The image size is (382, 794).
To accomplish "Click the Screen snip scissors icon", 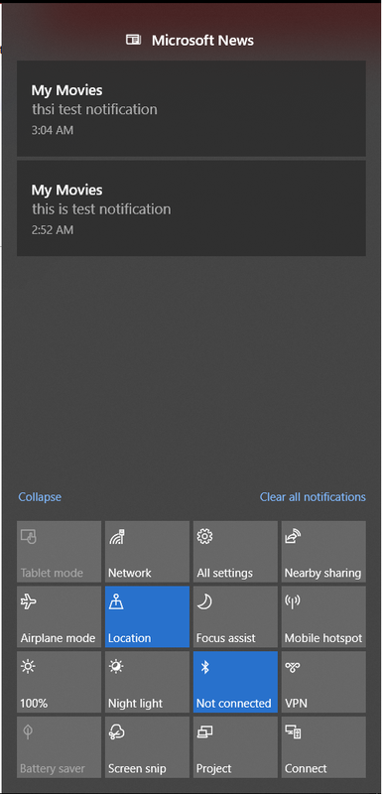I will (x=117, y=731).
